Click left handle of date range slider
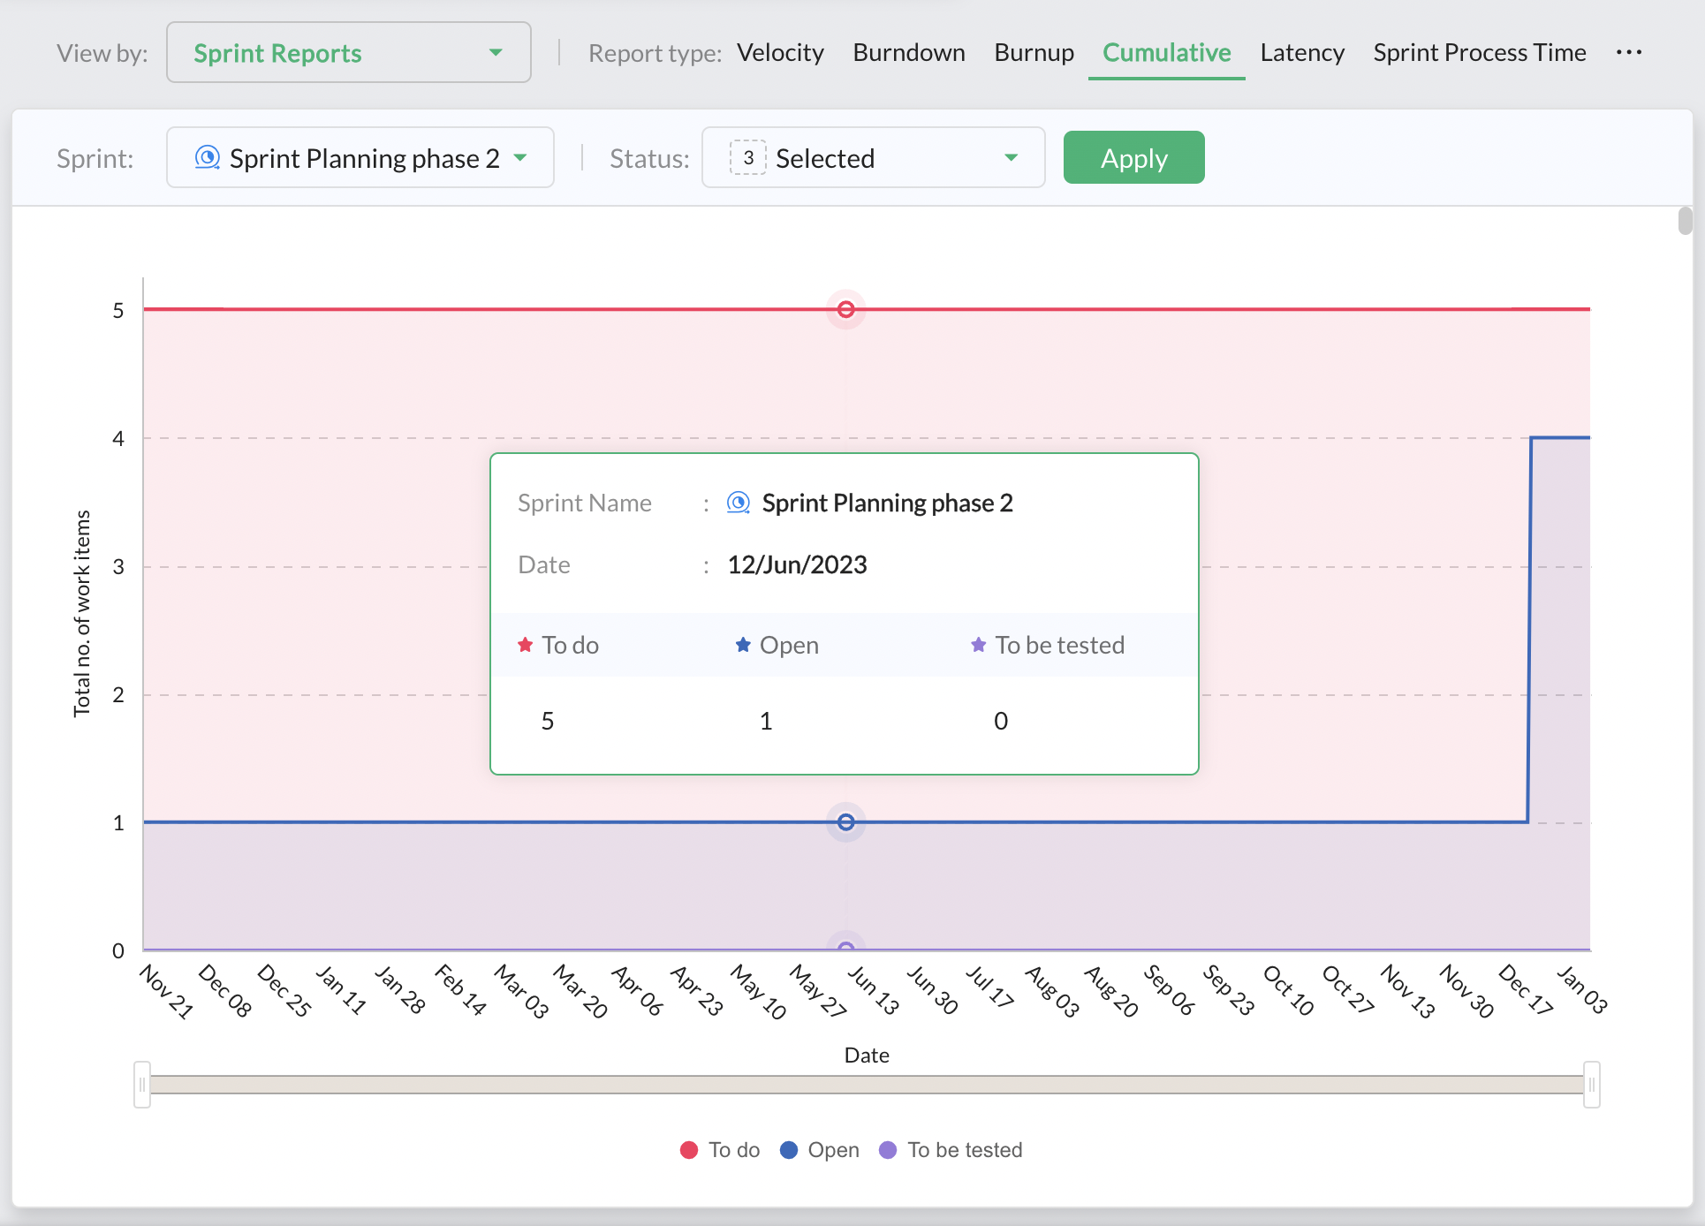The width and height of the screenshot is (1705, 1226). pyautogui.click(x=142, y=1085)
